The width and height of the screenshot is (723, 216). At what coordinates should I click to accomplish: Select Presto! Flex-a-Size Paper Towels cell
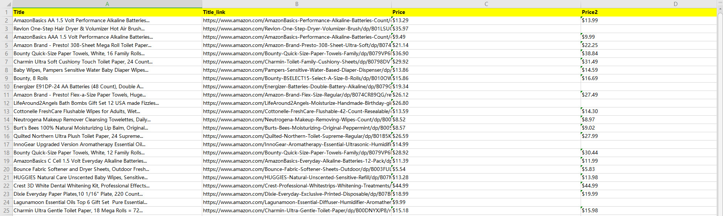[107, 95]
